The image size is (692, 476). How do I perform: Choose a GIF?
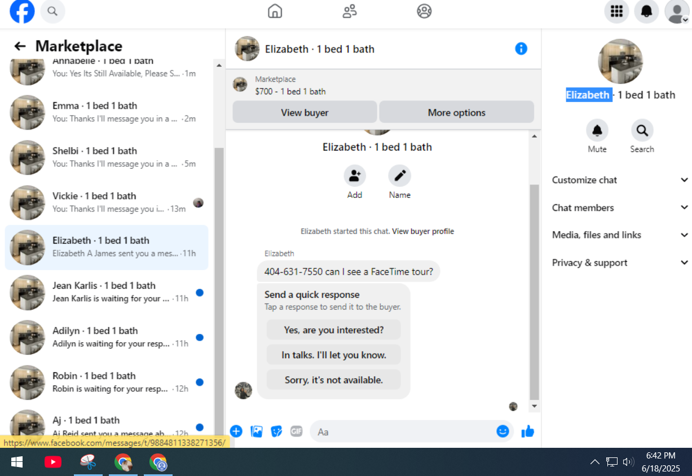tap(297, 431)
